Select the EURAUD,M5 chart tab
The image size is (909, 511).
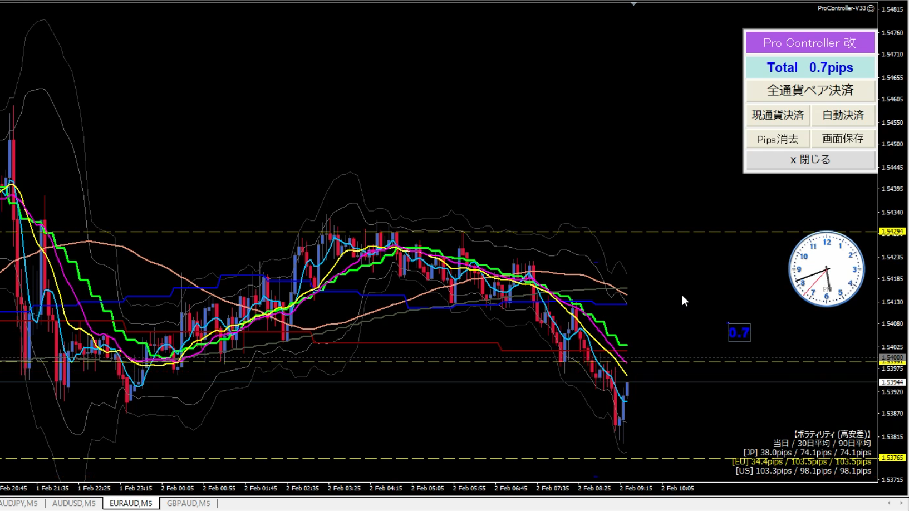click(x=131, y=503)
